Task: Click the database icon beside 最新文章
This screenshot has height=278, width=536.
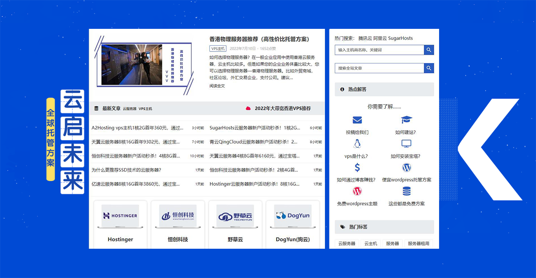Action: [x=96, y=108]
